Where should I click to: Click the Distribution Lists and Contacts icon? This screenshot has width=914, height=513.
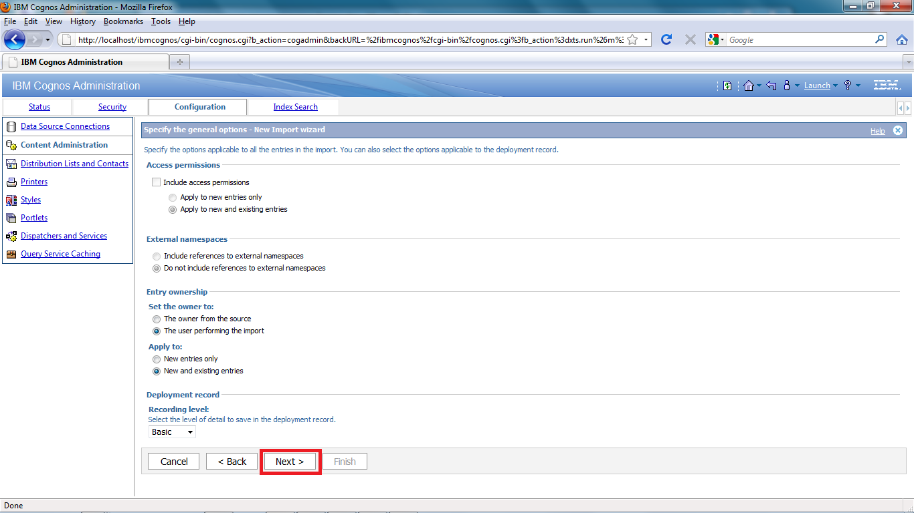pyautogui.click(x=11, y=164)
